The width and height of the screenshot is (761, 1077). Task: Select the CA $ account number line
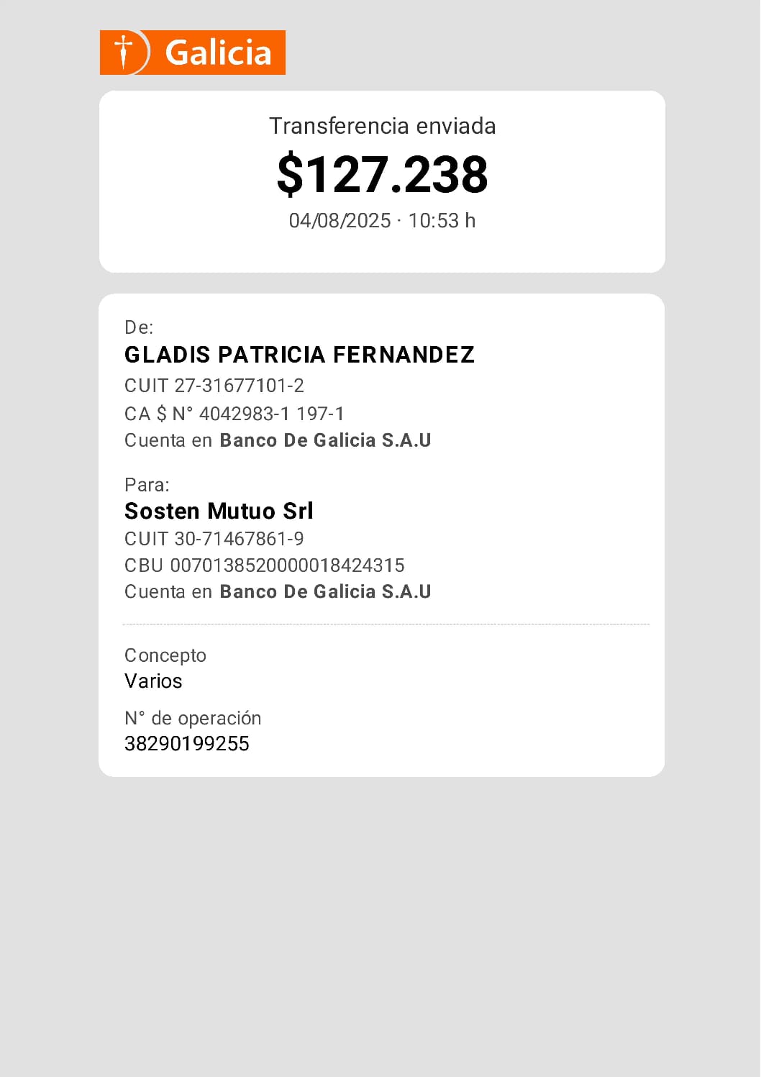click(x=234, y=414)
